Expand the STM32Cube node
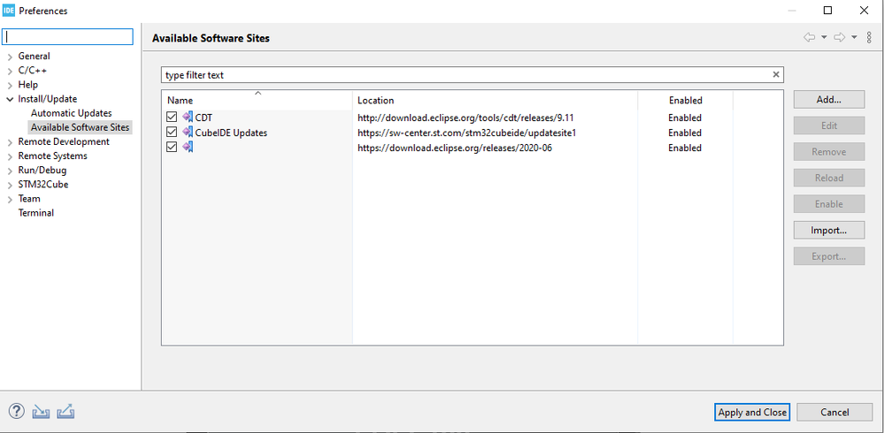Image resolution: width=884 pixels, height=433 pixels. coord(10,185)
